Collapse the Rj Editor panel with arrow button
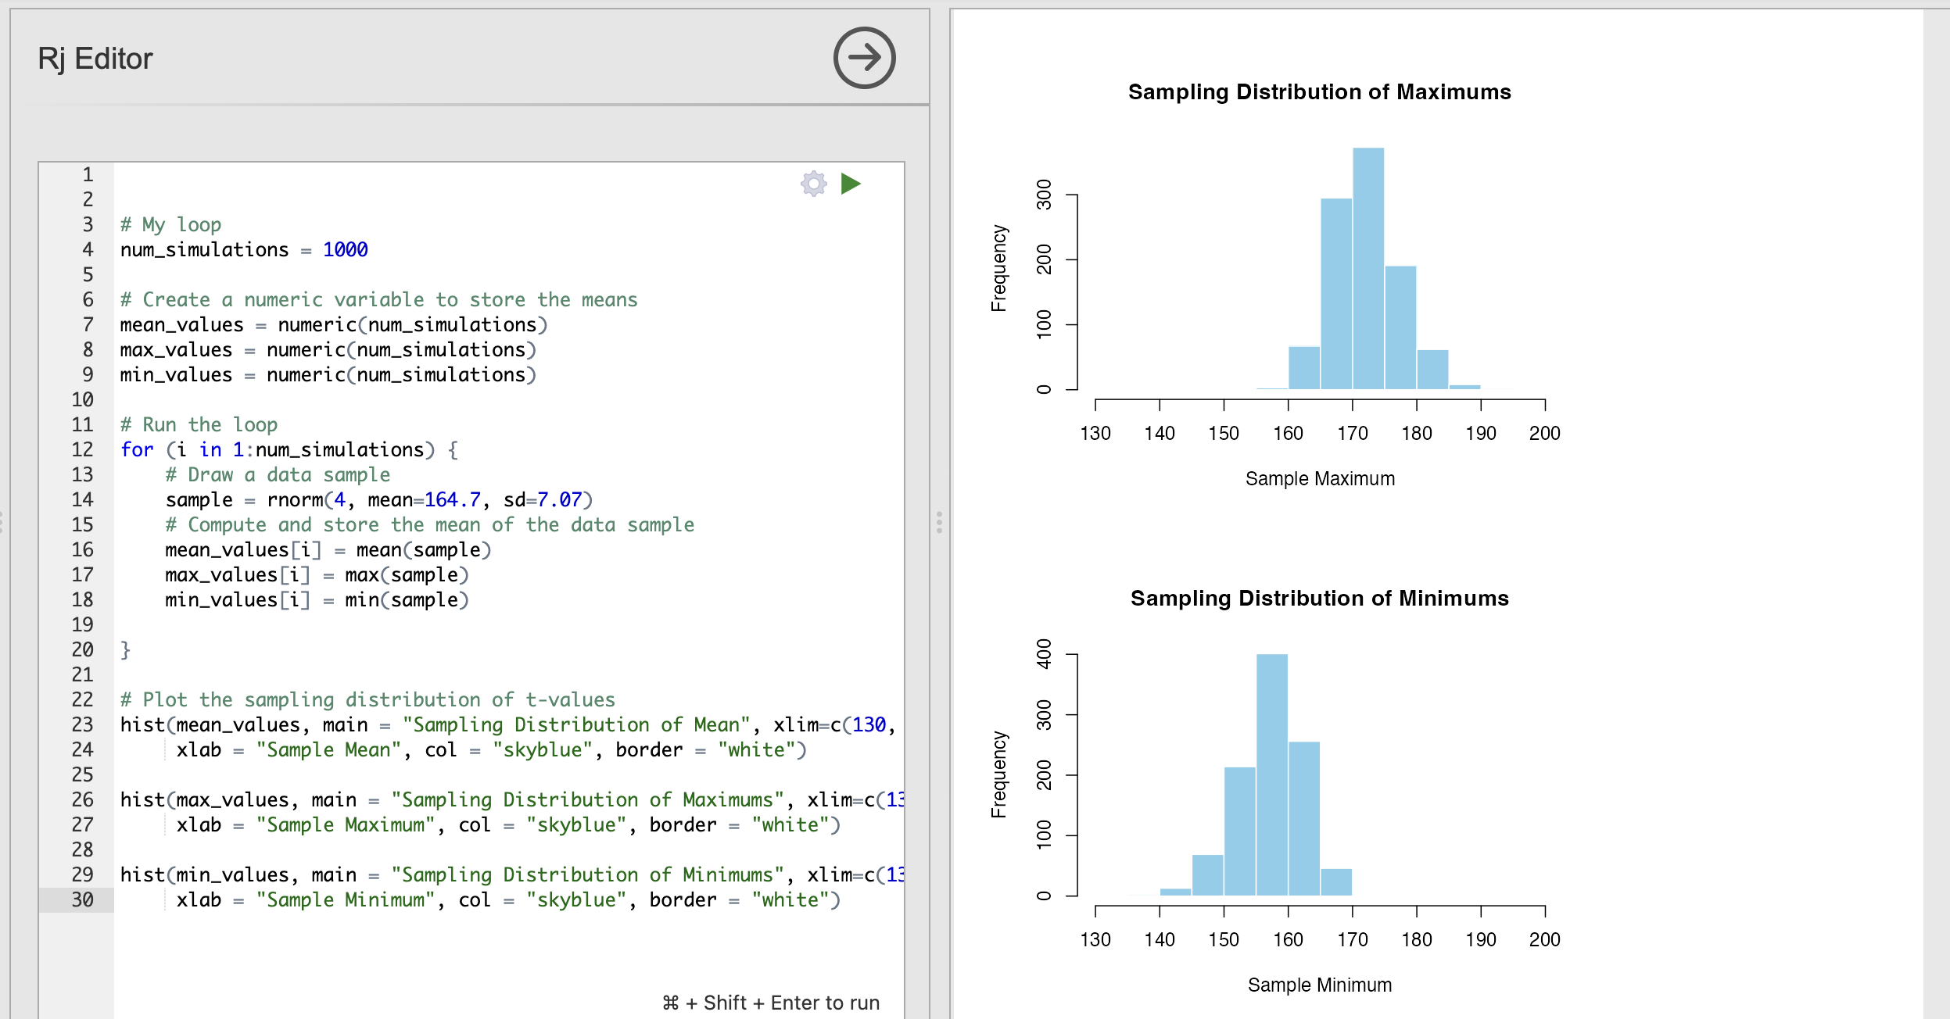Image resolution: width=1950 pixels, height=1019 pixels. click(x=864, y=58)
